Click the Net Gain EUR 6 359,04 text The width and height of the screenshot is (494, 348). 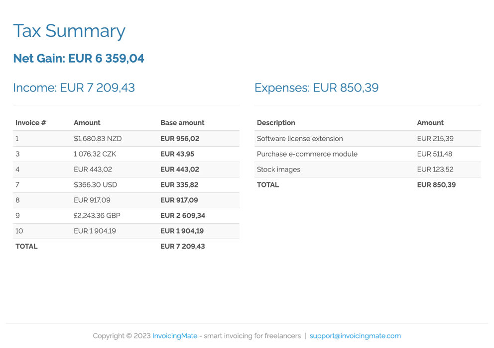click(79, 58)
